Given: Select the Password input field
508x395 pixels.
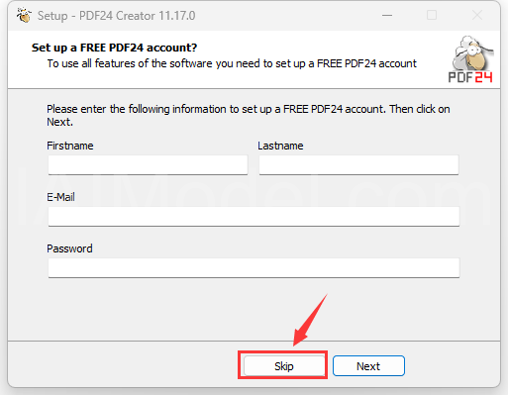Looking at the screenshot, I should tap(254, 268).
